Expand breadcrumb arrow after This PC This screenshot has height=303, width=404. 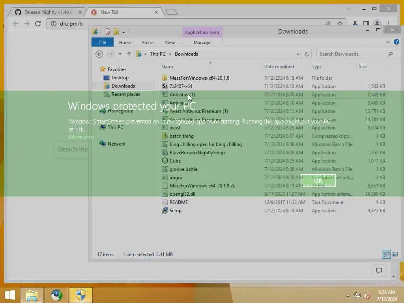tap(170, 54)
